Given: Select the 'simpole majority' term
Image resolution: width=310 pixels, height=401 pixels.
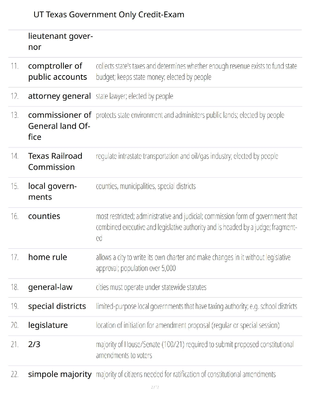Looking at the screenshot, I should [x=60, y=374].
